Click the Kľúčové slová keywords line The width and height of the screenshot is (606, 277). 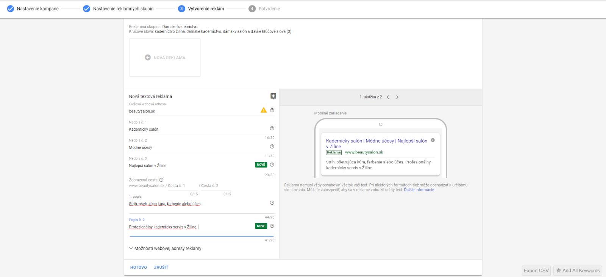point(210,32)
